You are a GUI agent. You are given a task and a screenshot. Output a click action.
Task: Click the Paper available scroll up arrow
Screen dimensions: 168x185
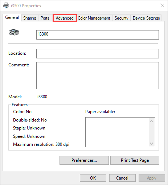(x=151, y=121)
